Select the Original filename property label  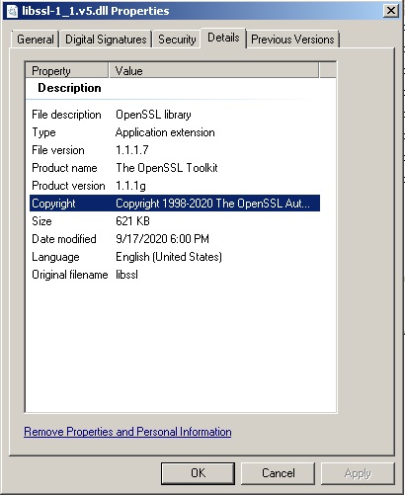[70, 275]
